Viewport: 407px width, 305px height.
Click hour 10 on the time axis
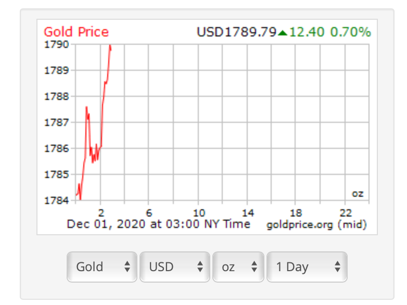pyautogui.click(x=198, y=213)
